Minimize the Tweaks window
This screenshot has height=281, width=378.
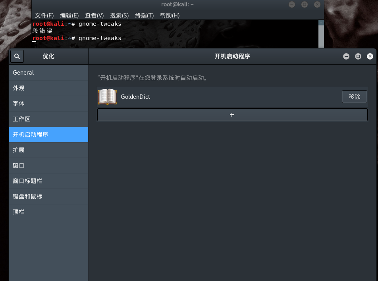[346, 56]
